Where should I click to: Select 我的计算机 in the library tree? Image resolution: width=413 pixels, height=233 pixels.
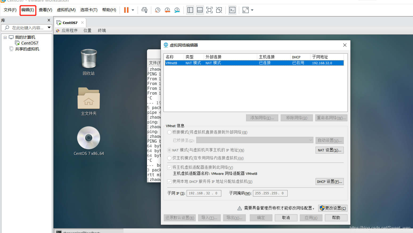click(x=25, y=37)
